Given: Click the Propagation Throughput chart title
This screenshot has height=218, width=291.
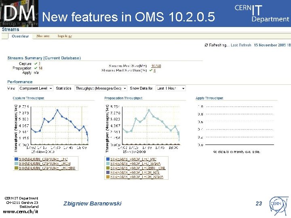Looking at the screenshot, I should (123, 98).
